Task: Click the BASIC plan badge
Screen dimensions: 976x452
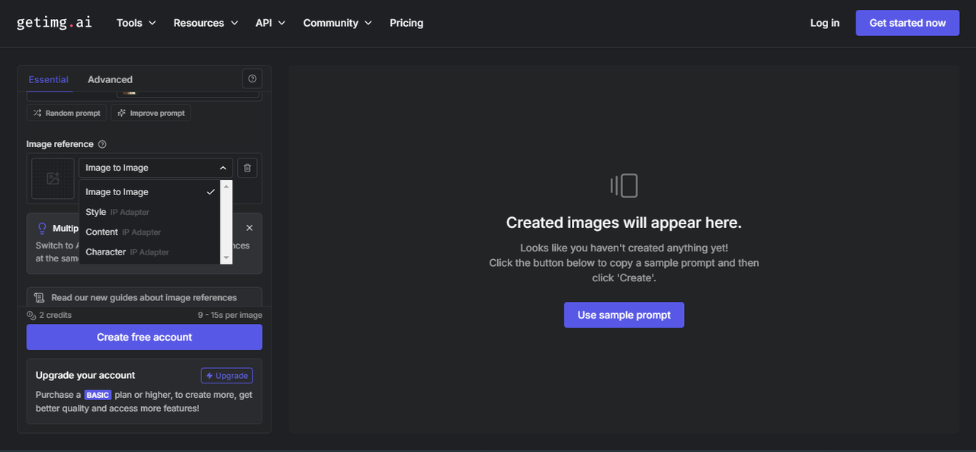Action: point(98,395)
